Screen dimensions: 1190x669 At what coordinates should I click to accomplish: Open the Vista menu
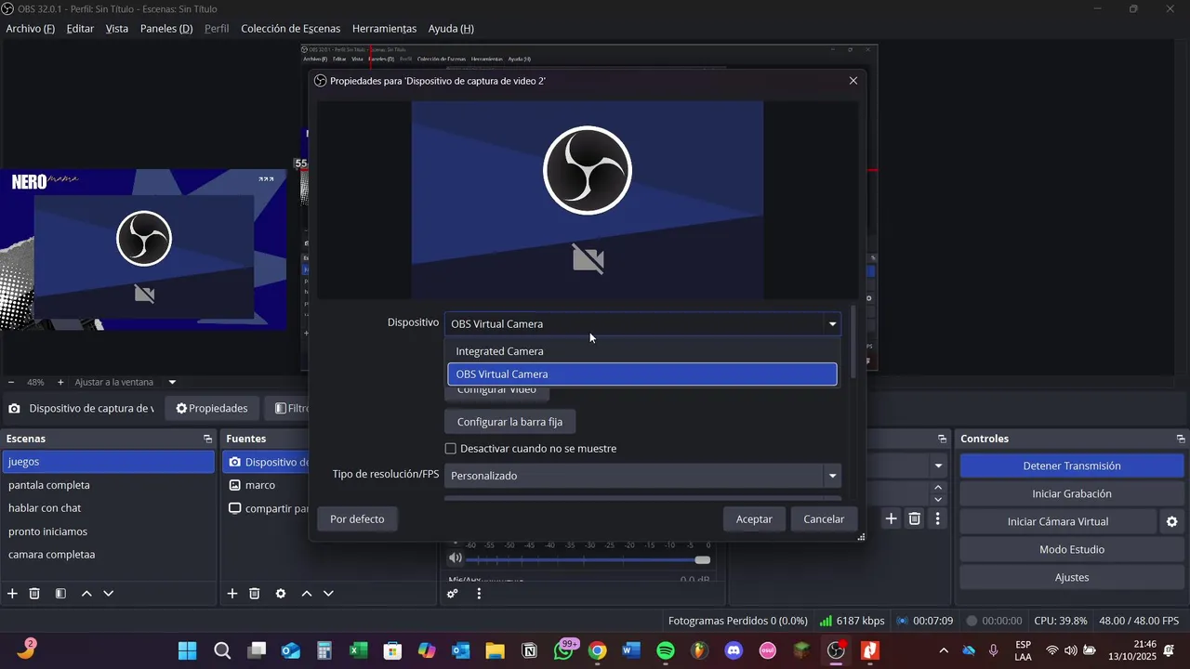[117, 29]
